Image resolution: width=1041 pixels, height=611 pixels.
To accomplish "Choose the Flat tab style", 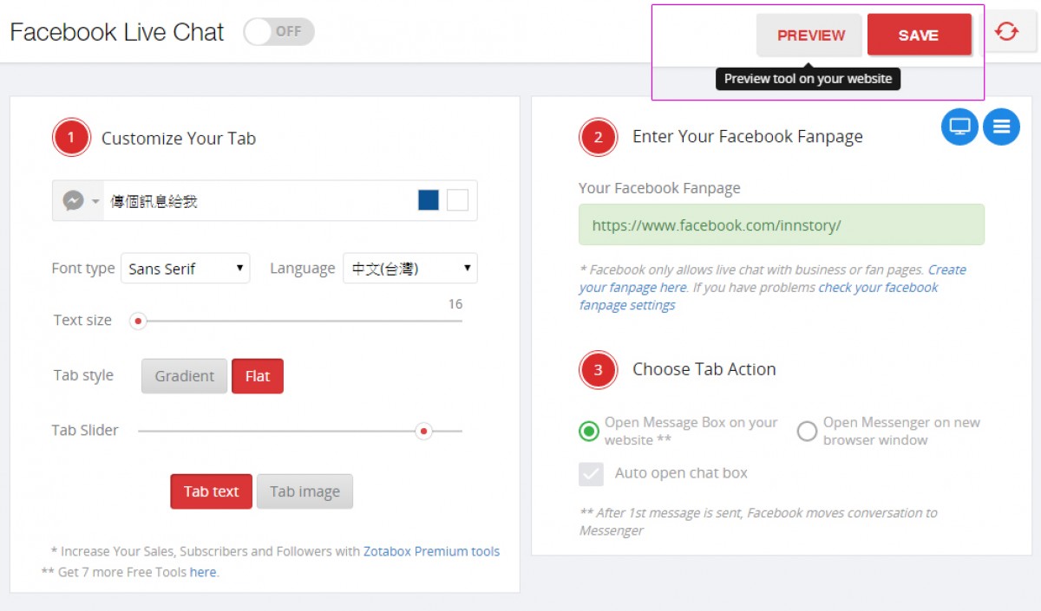I will coord(258,376).
